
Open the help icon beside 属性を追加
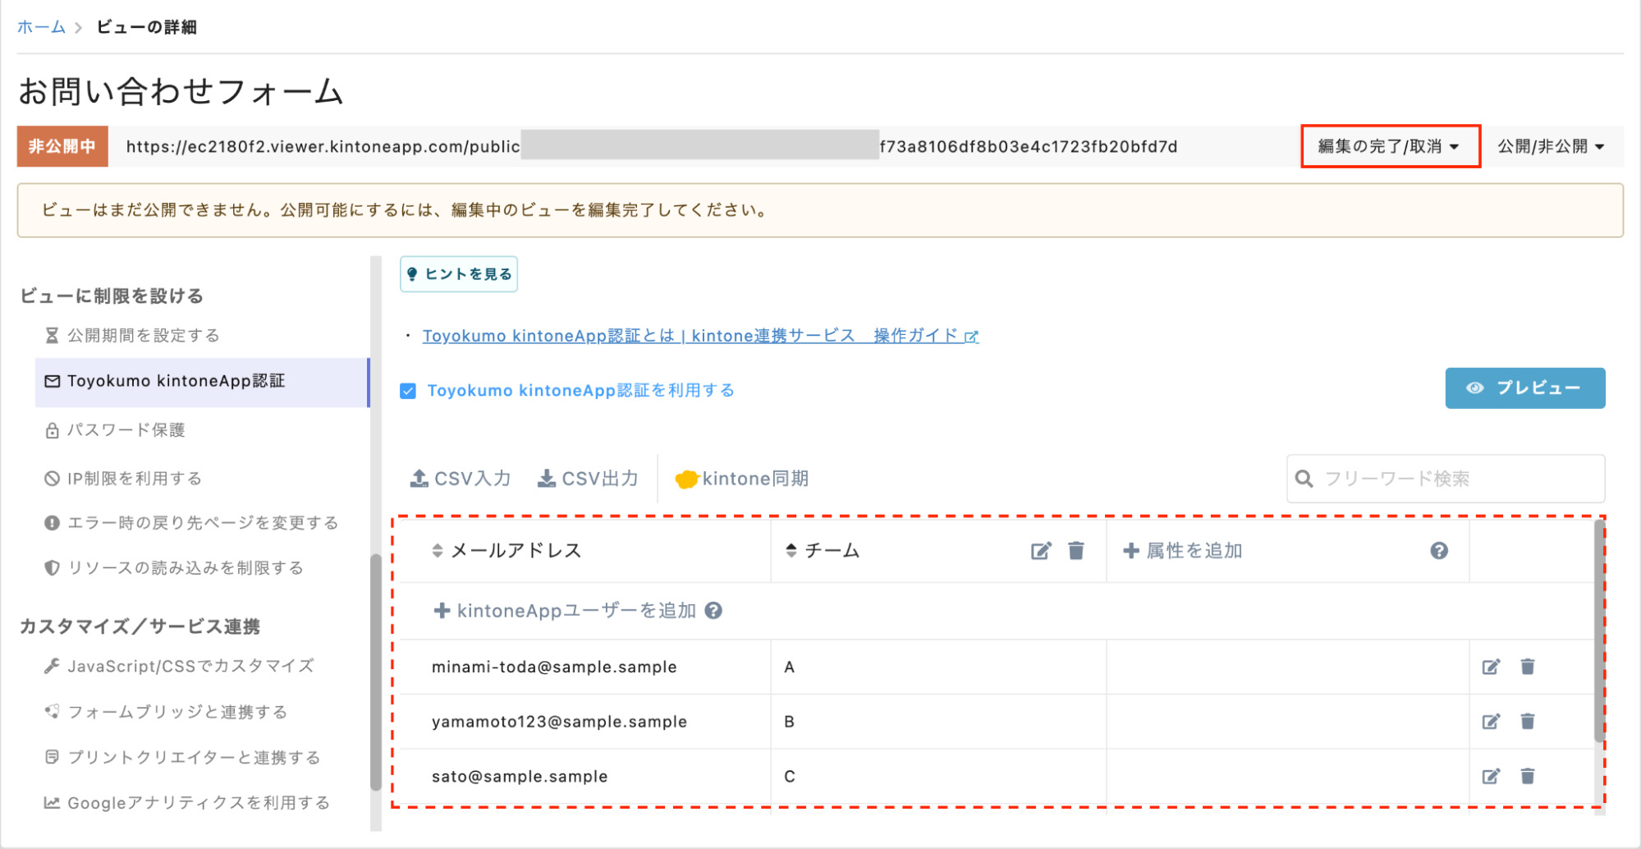tap(1439, 551)
